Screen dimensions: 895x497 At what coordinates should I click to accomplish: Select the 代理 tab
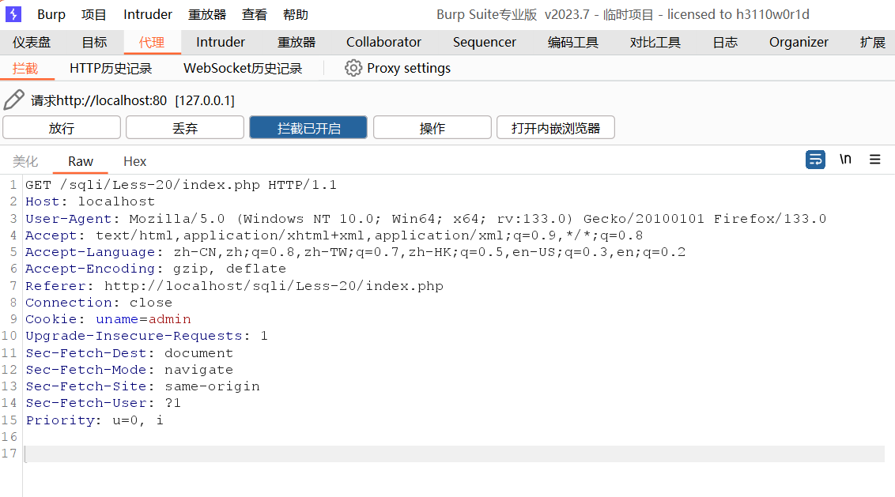click(151, 42)
